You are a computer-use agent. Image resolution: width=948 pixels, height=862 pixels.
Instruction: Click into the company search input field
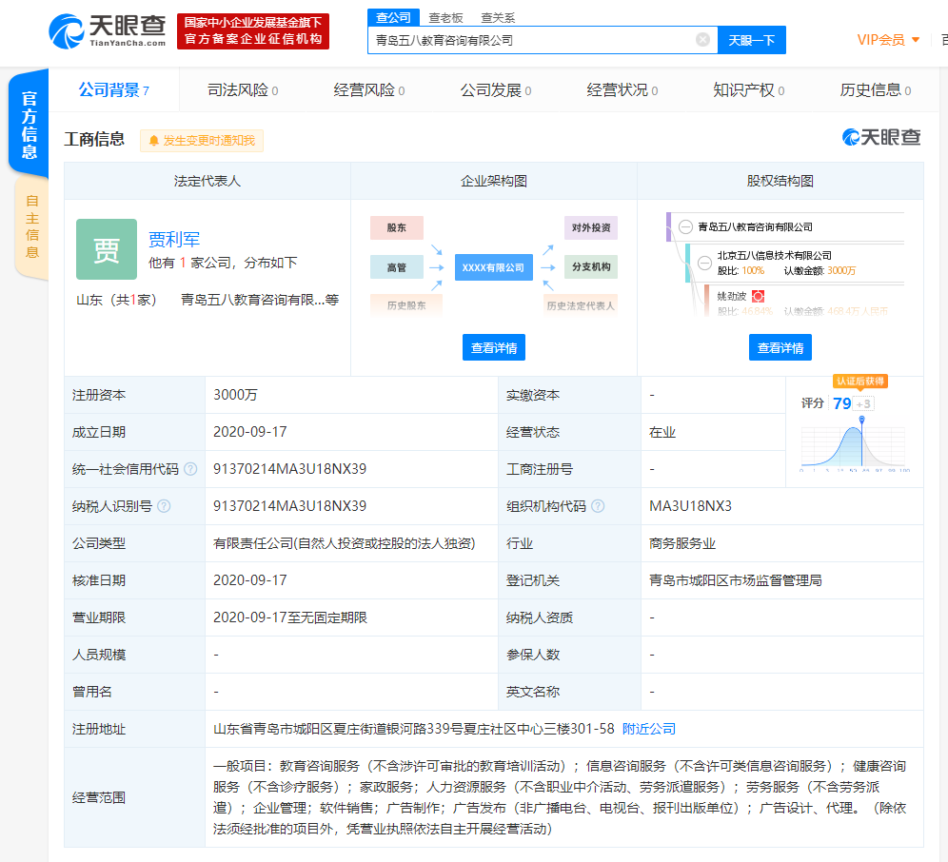(528, 40)
